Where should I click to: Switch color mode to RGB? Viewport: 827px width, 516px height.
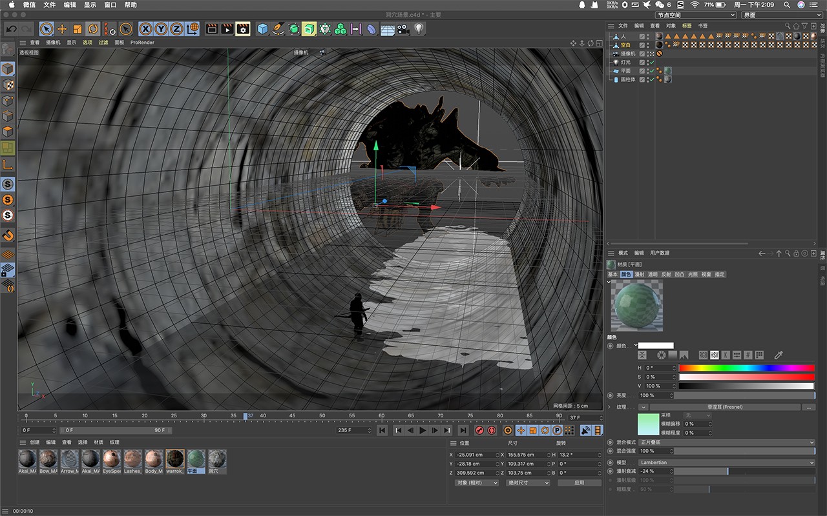[x=703, y=355]
